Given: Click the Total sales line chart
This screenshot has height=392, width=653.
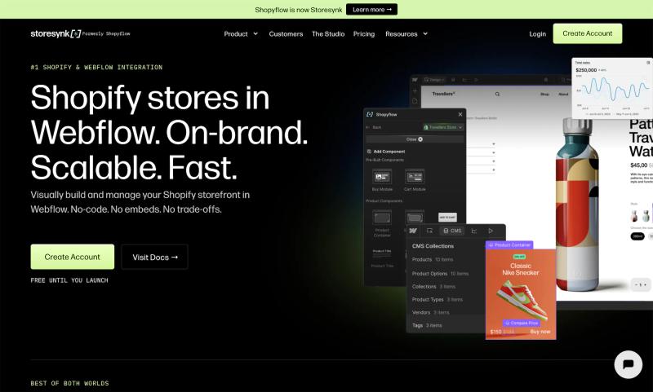Looking at the screenshot, I should [x=615, y=90].
